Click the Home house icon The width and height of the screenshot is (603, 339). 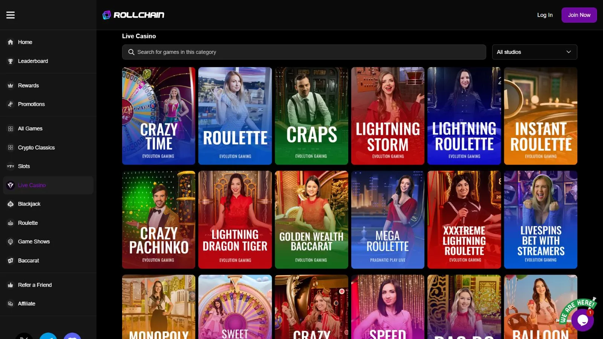pyautogui.click(x=11, y=42)
